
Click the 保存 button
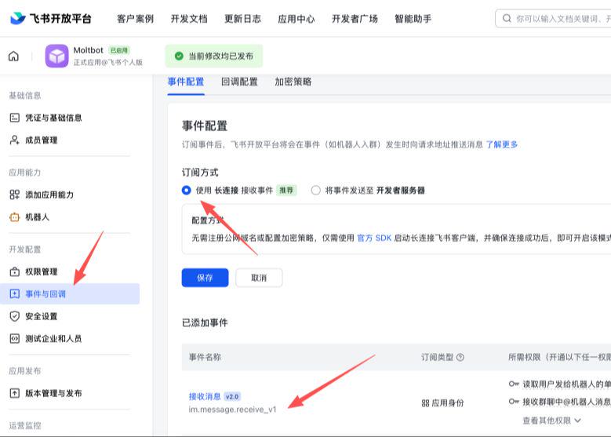click(205, 278)
